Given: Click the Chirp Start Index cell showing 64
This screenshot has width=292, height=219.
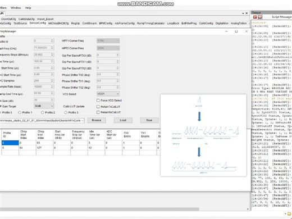Looking at the screenshot, I should click(x=28, y=148).
